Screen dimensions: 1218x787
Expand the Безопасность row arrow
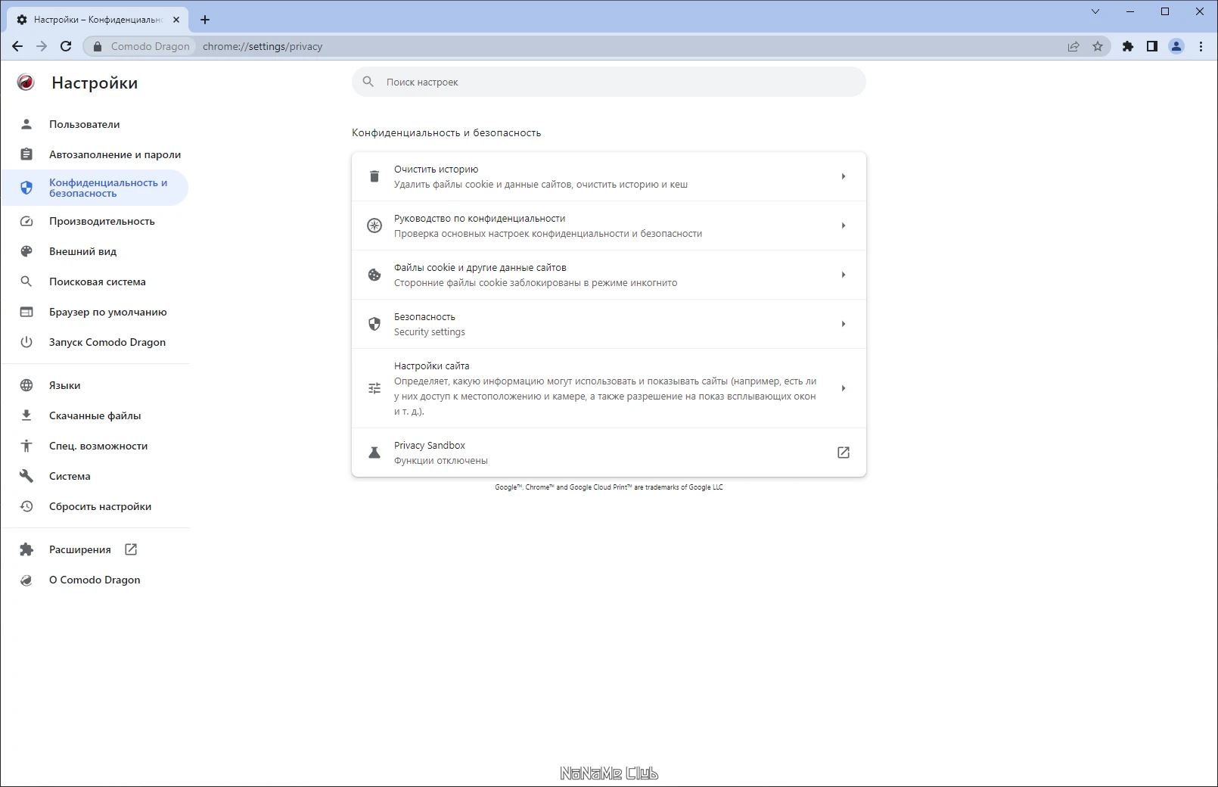844,324
